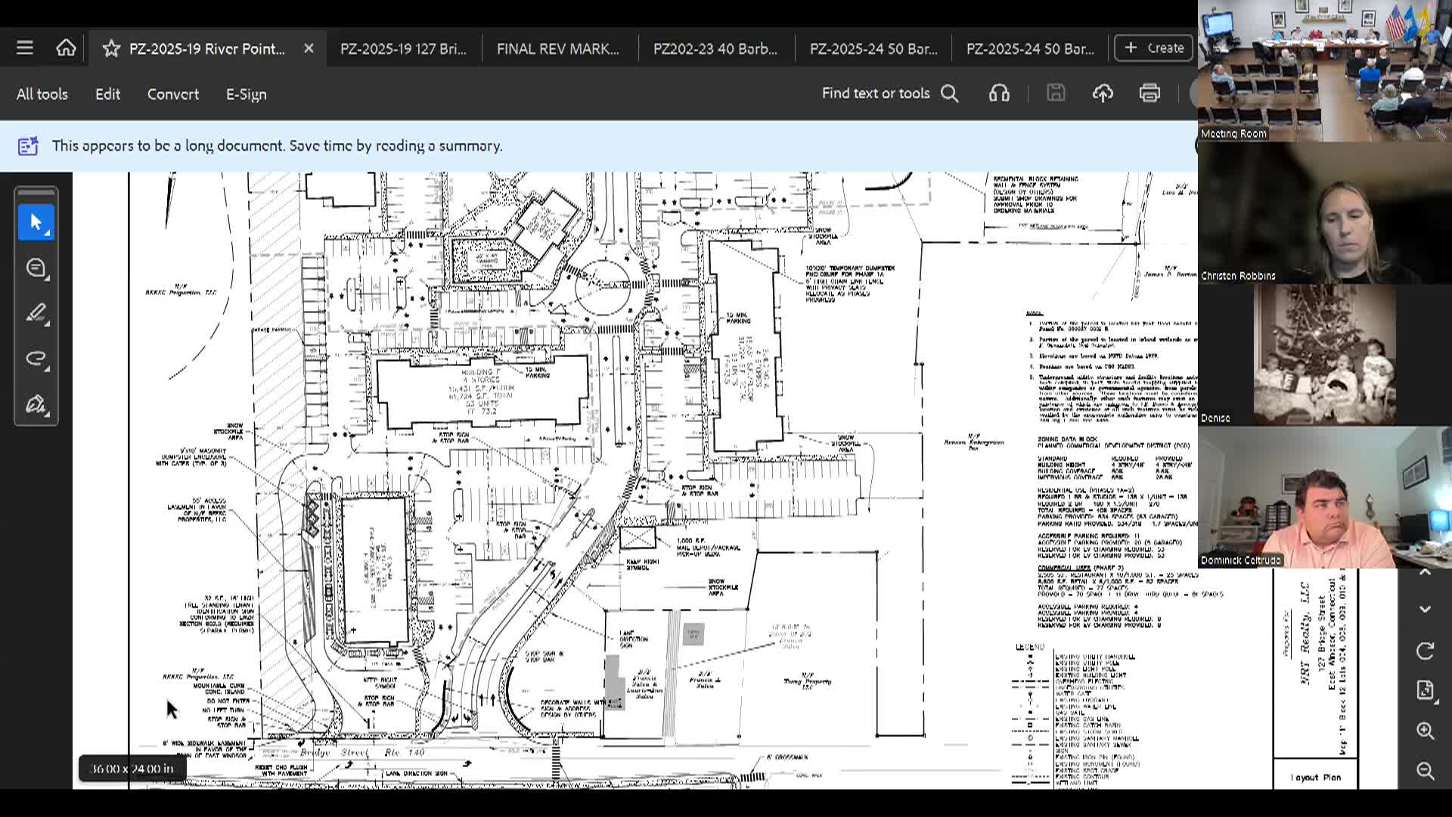Click the read aloud headphones icon

pos(999,93)
